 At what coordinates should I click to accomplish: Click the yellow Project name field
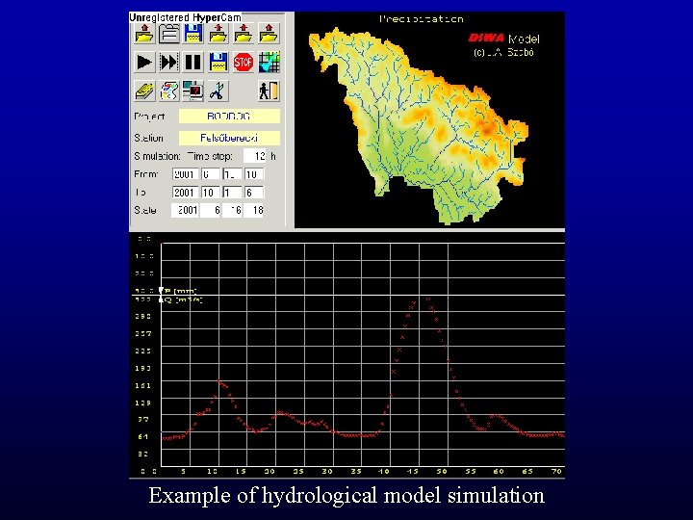coord(229,117)
